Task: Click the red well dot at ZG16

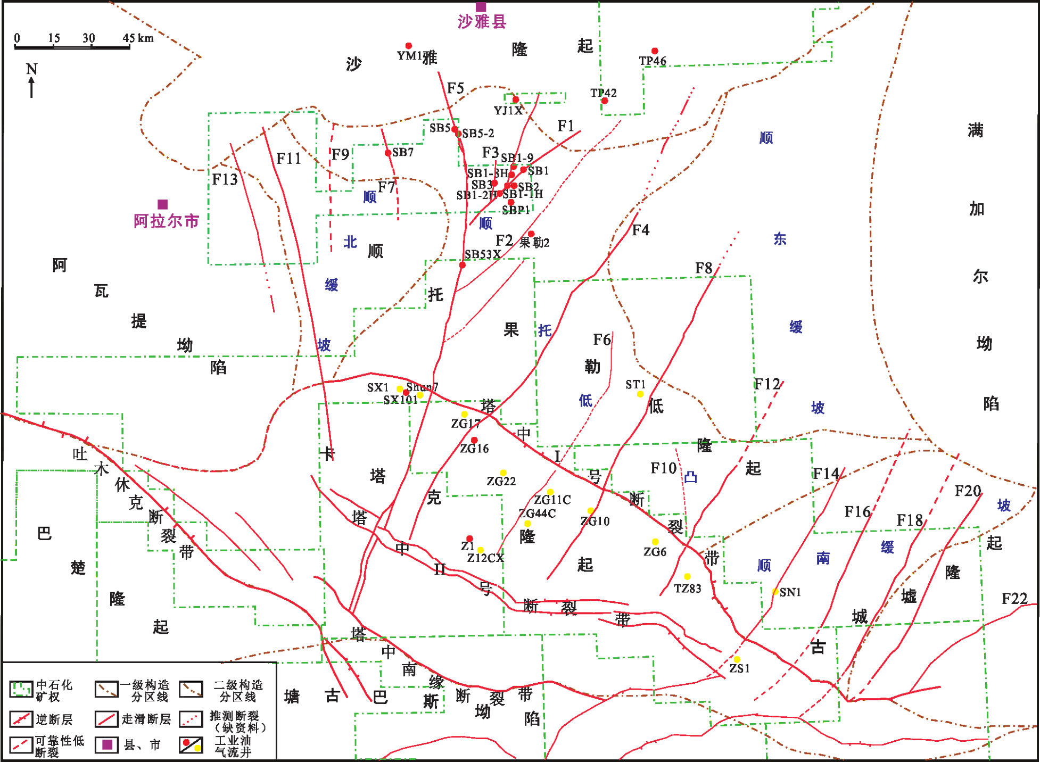Action: pyautogui.click(x=474, y=440)
